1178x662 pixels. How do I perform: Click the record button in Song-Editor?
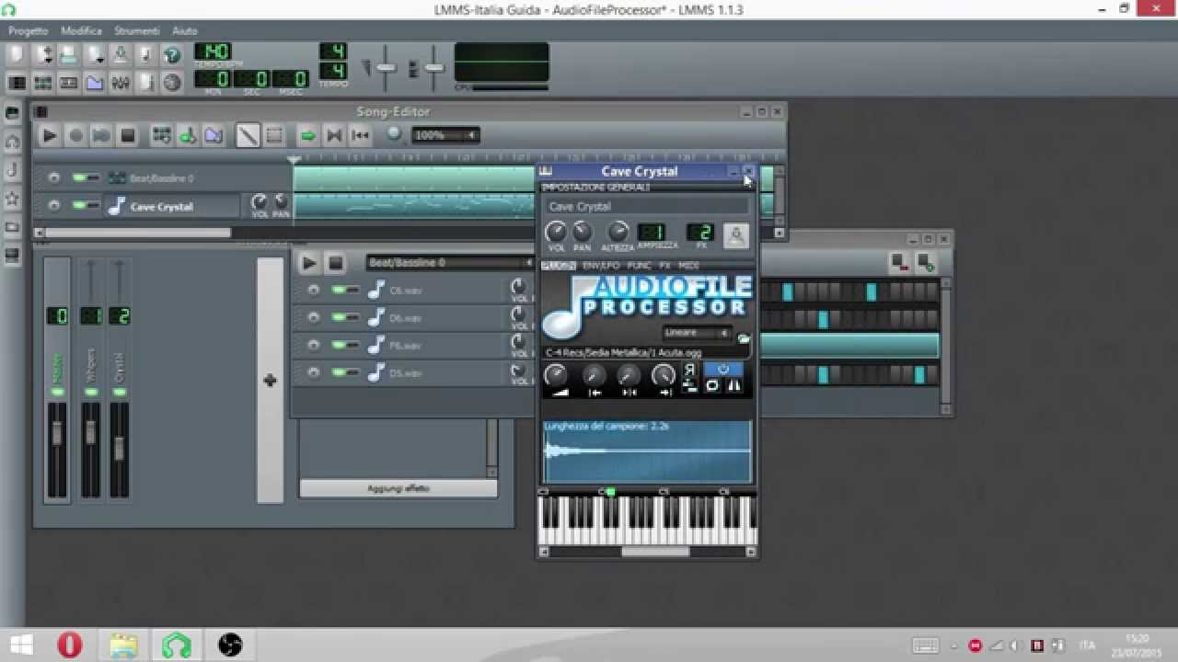75,135
